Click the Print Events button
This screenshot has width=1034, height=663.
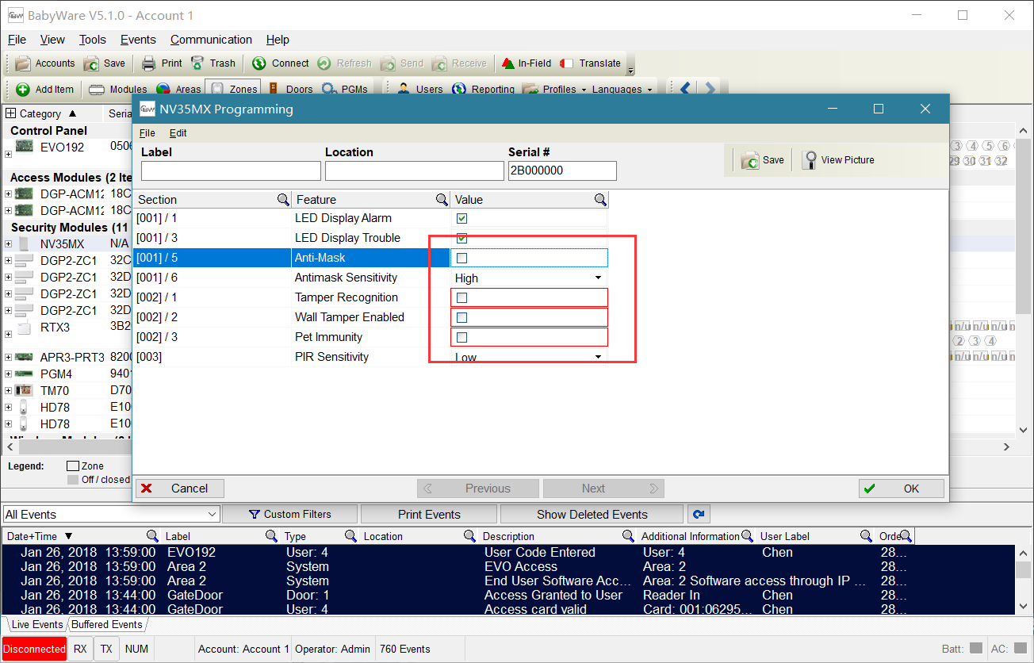tap(429, 514)
